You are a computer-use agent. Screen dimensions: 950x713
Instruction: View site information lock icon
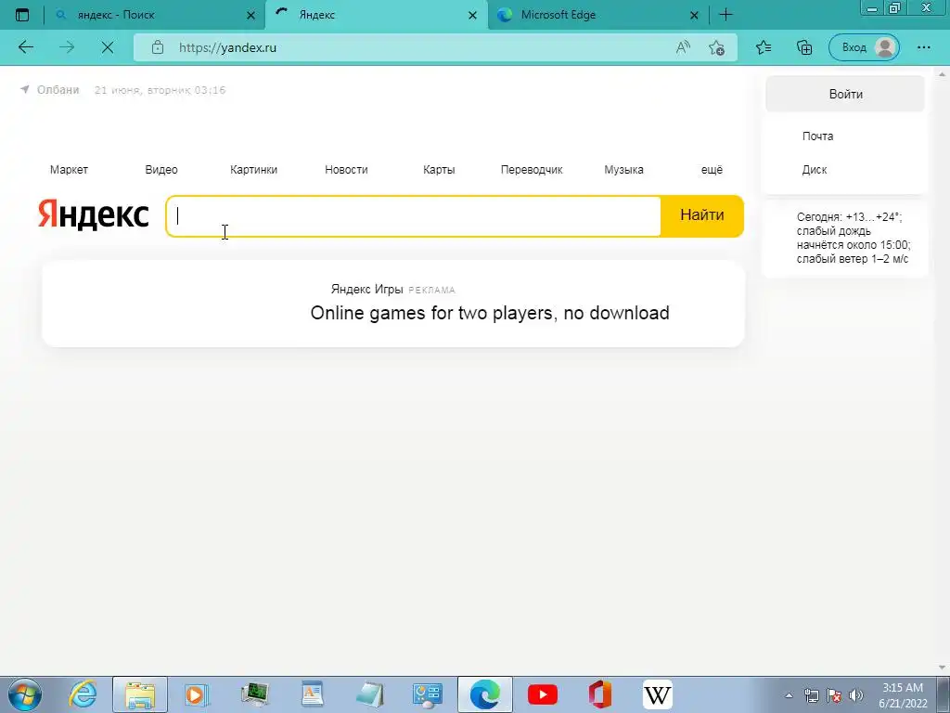(158, 47)
